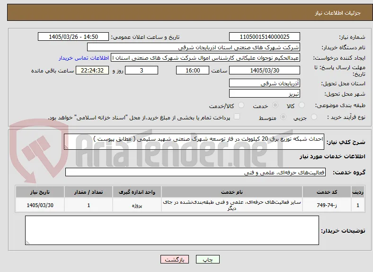This screenshot has height=272, width=373.
Task: Click the delivery province field آذربایجان شرقی
Action: [x=265, y=83]
